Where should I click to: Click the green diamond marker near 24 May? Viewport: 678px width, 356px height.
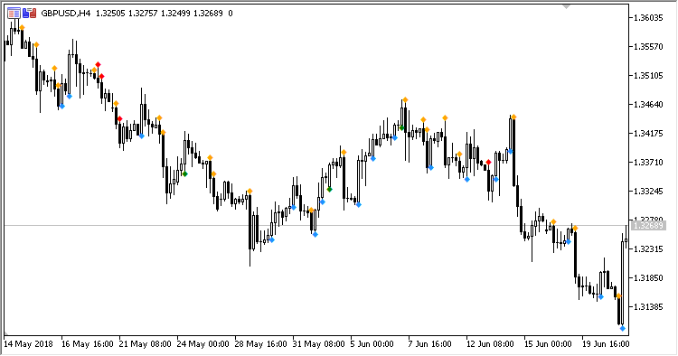coord(184,174)
